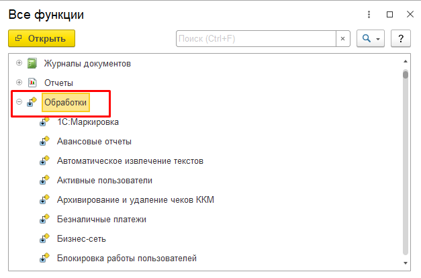The height and width of the screenshot is (278, 421).
Task: Click icon beside Бизнес-сеть
Action: (44, 238)
